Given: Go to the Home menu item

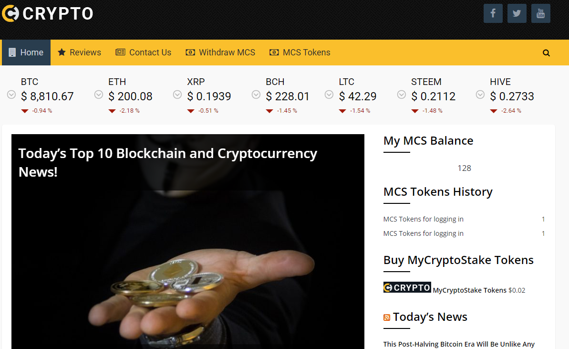Looking at the screenshot, I should click(26, 53).
